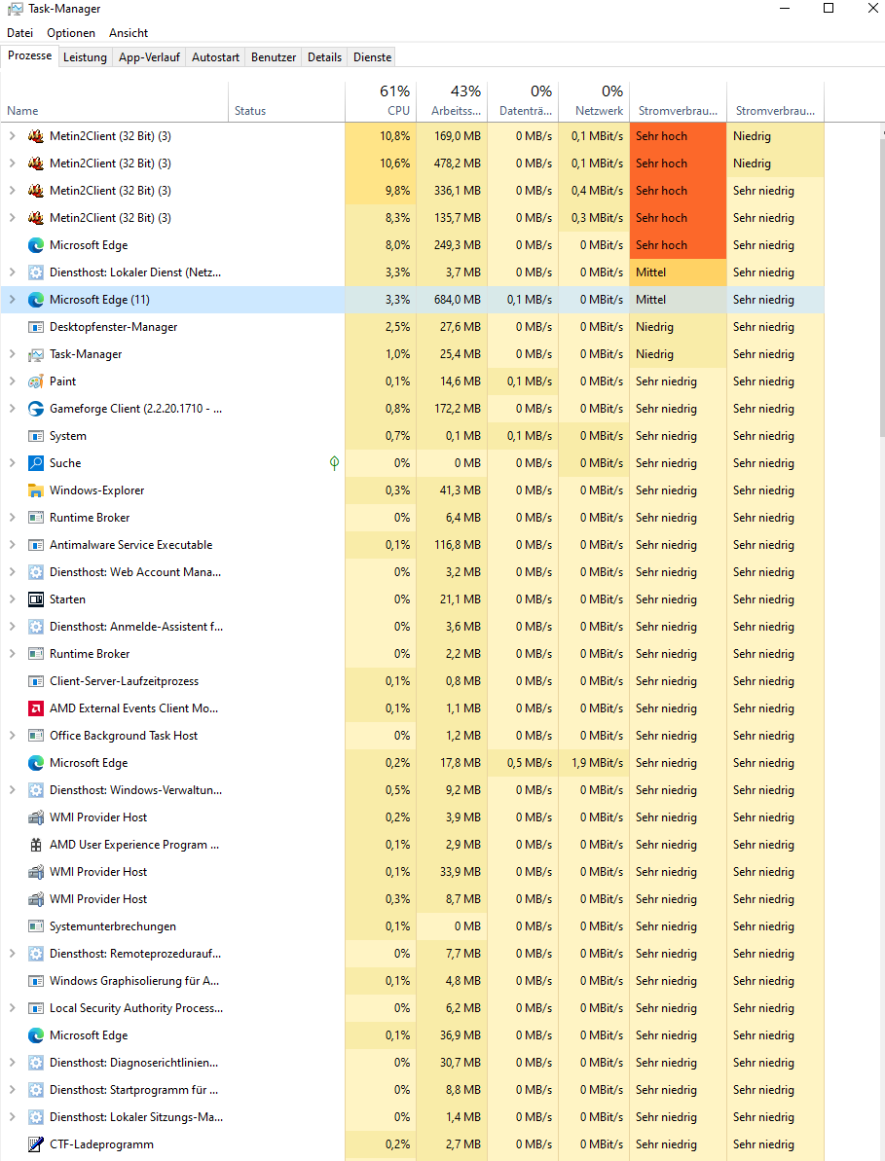
Task: Click the Paint palette icon
Action: click(x=36, y=381)
